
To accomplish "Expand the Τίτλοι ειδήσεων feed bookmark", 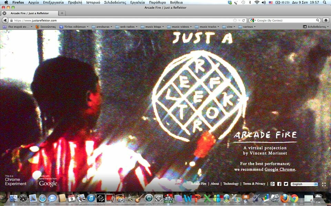I will pyautogui.click(x=74, y=27).
